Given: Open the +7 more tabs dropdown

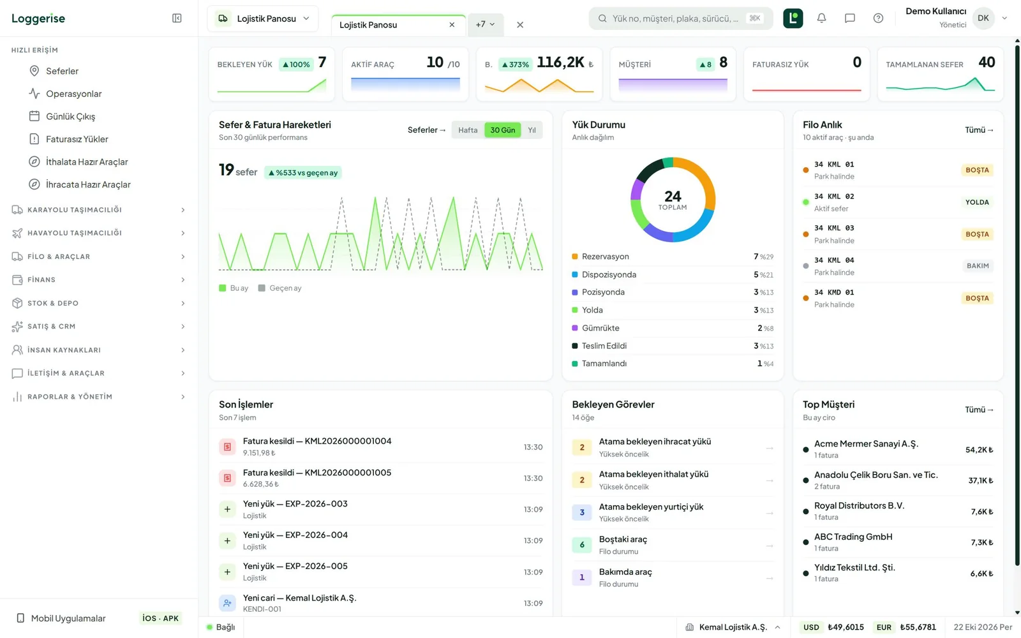Looking at the screenshot, I should pos(485,24).
